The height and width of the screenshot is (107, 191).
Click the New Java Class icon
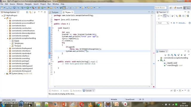click(42, 8)
